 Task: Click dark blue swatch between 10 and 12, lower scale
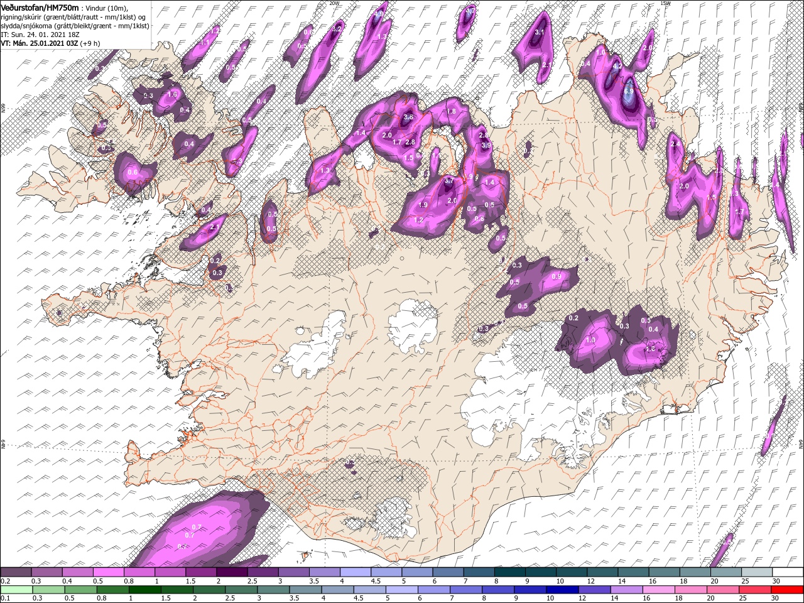point(563,590)
